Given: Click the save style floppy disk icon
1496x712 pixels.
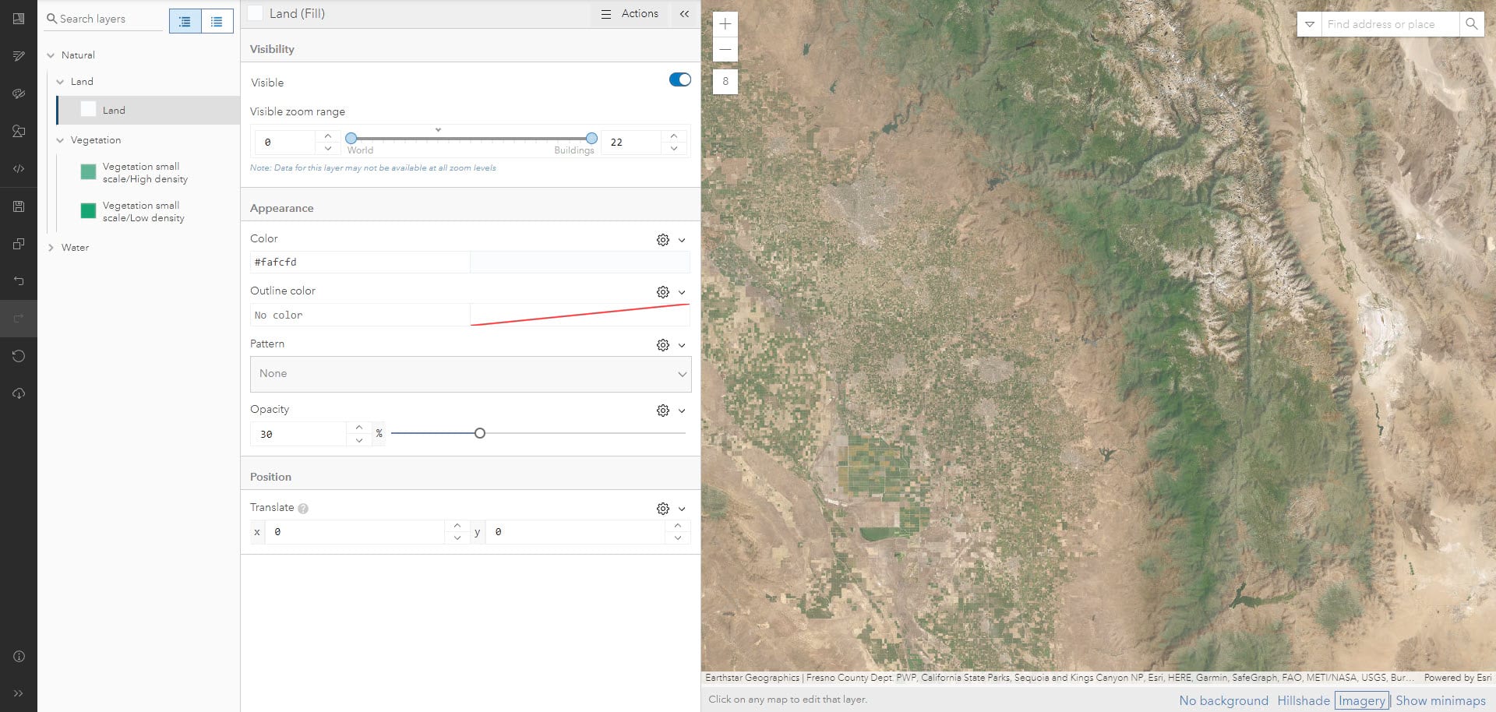Looking at the screenshot, I should [x=19, y=206].
